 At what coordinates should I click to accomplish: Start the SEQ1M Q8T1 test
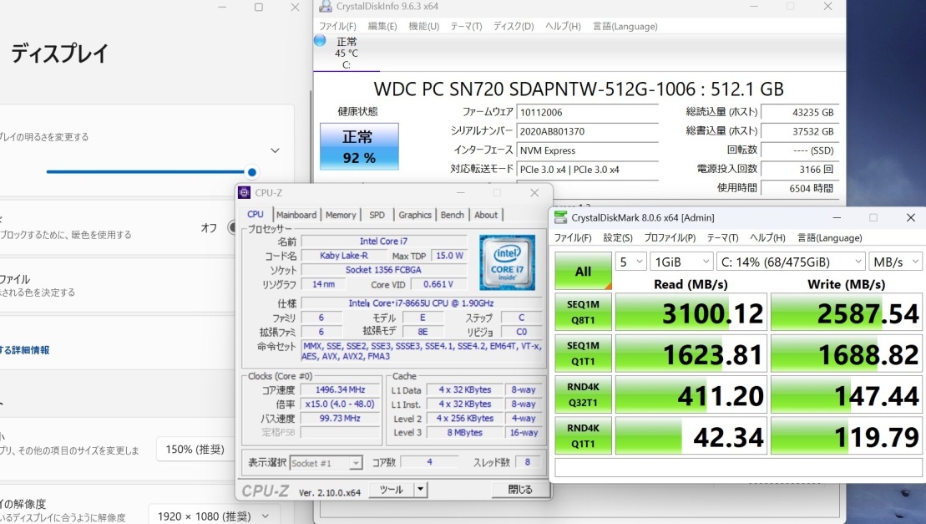click(x=583, y=312)
